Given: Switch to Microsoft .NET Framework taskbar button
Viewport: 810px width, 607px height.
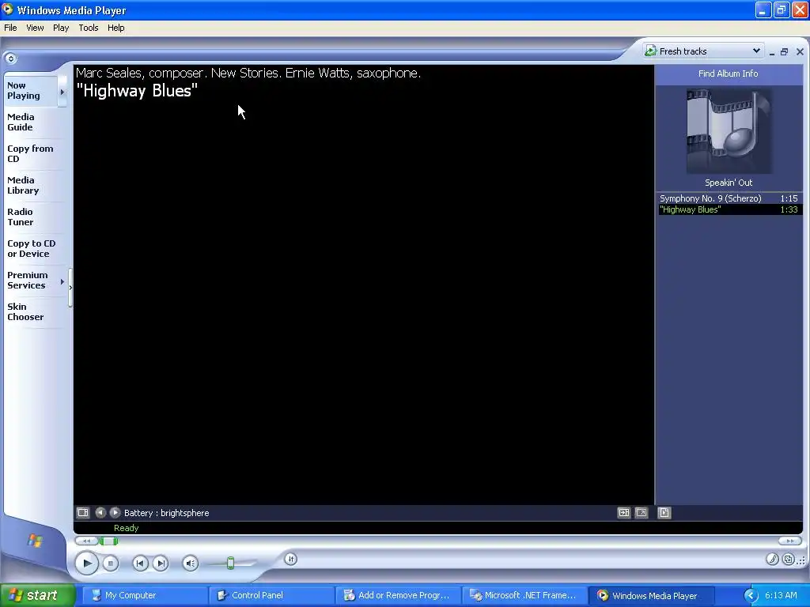Looking at the screenshot, I should (x=524, y=596).
